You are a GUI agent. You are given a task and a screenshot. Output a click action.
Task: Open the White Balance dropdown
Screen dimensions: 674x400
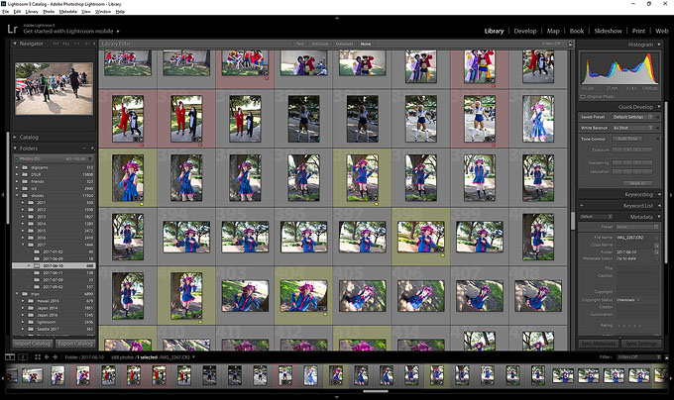pos(634,128)
